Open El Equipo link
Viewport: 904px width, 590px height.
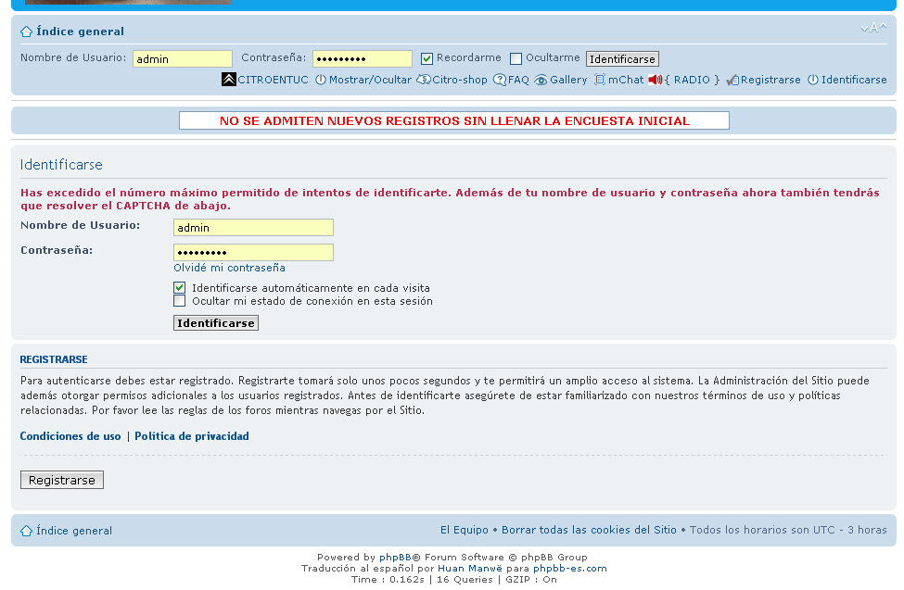point(465,530)
